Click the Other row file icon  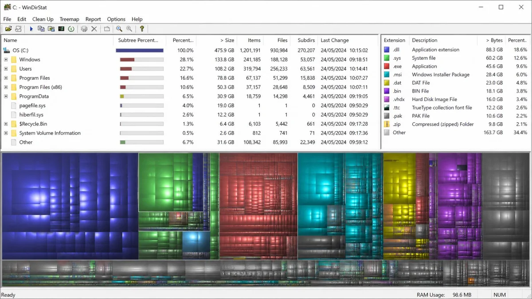click(14, 142)
